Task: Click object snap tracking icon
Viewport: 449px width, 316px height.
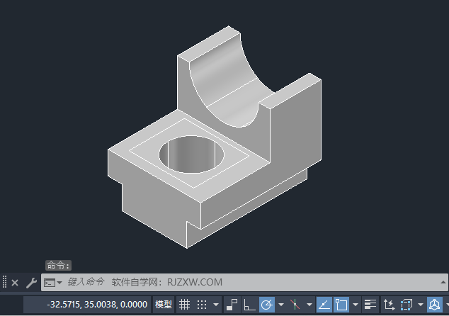Action: (x=324, y=305)
